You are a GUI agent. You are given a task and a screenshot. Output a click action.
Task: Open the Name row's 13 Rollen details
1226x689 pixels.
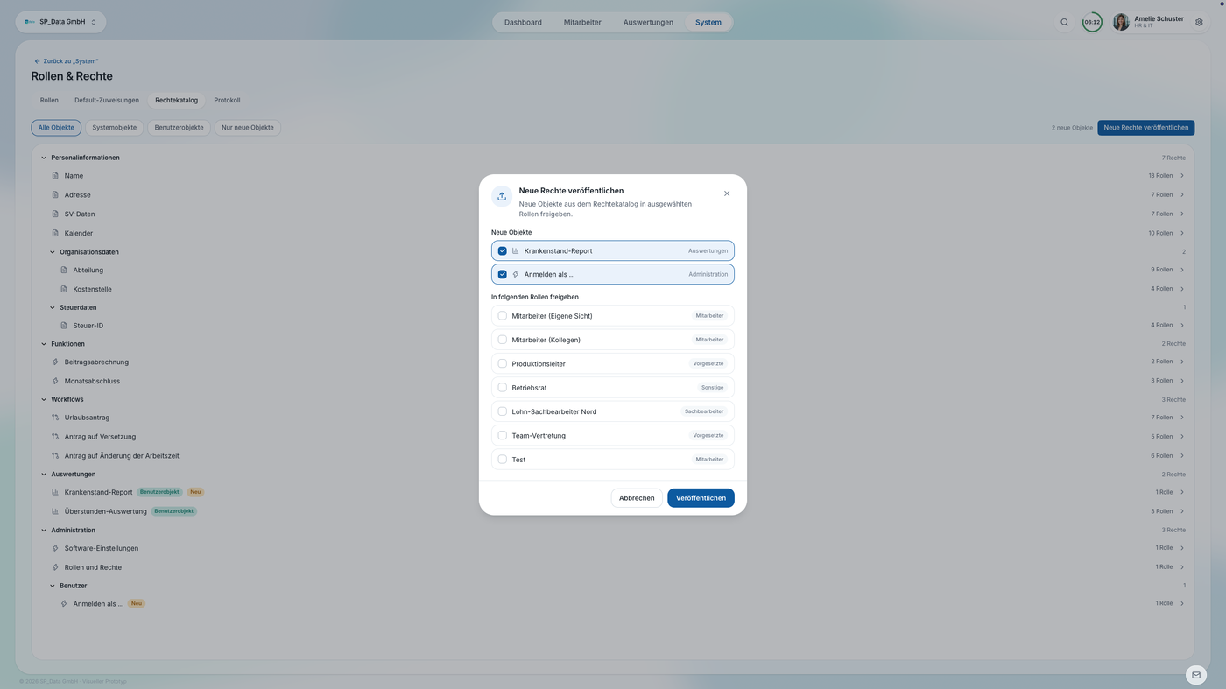(x=1166, y=176)
